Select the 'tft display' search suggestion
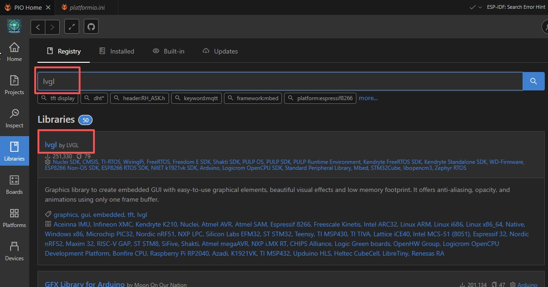Viewport: 548px width, 287px height. click(x=58, y=98)
